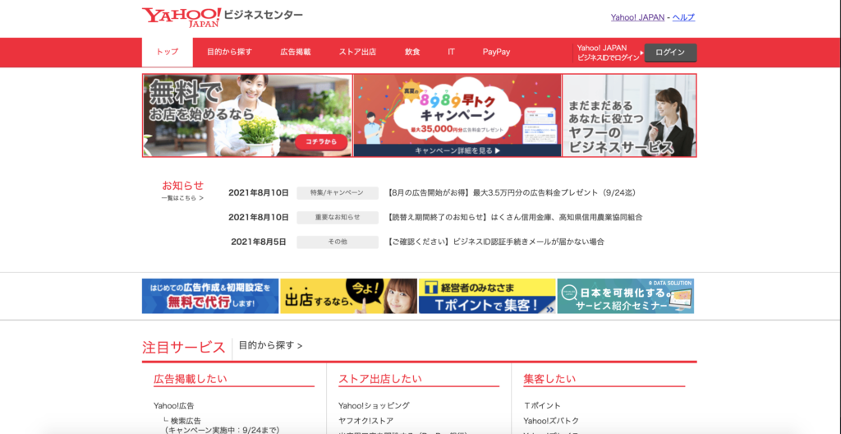
Task: Open the ストア出店 menu item
Action: coord(357,52)
